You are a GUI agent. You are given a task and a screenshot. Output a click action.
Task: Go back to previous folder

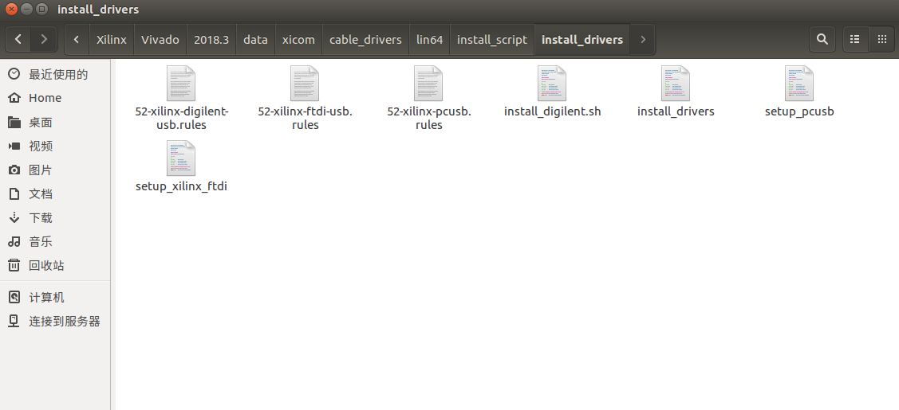(18, 39)
